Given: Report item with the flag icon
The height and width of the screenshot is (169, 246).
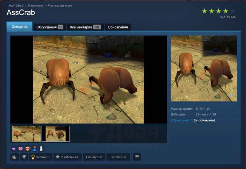Looking at the screenshot, I should (x=137, y=157).
